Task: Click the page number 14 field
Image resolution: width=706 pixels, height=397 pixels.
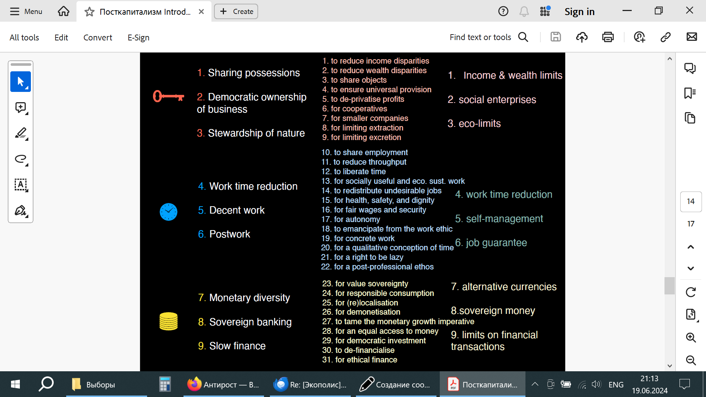Action: click(x=691, y=201)
